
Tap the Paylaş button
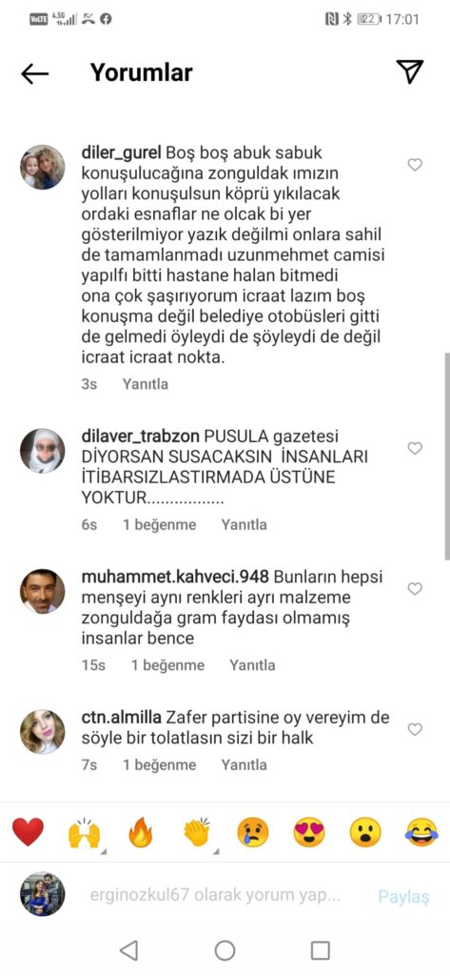pos(404,897)
